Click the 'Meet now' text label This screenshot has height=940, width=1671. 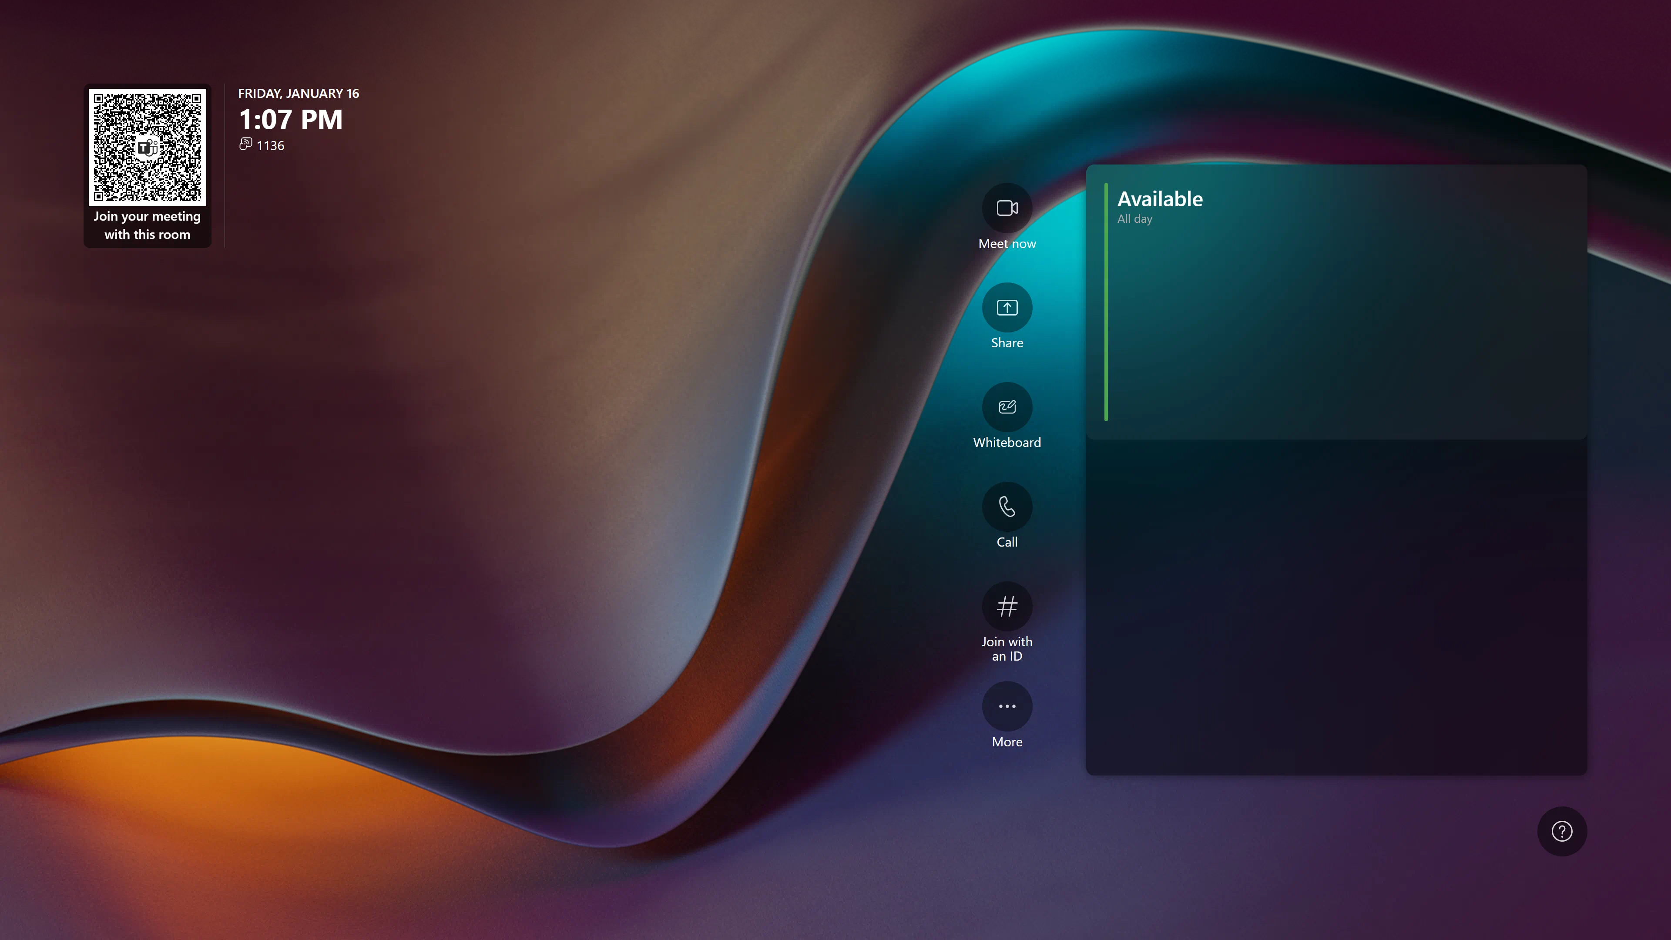tap(1007, 244)
